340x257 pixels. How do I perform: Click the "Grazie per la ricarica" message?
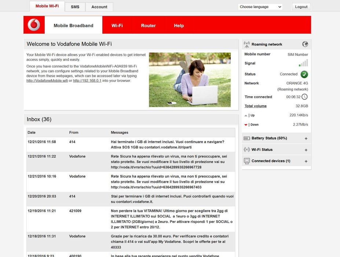(x=169, y=242)
